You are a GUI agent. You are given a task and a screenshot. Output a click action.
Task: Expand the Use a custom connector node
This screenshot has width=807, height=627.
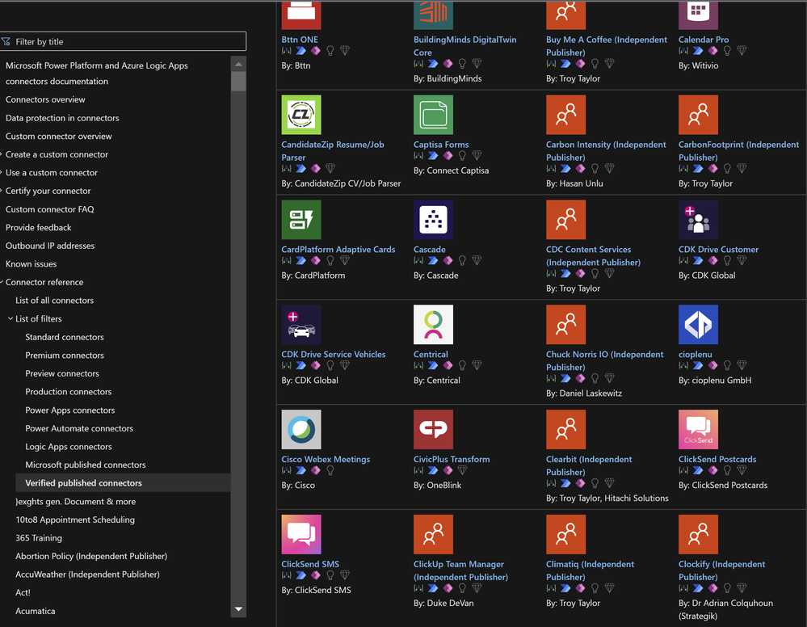(2, 172)
